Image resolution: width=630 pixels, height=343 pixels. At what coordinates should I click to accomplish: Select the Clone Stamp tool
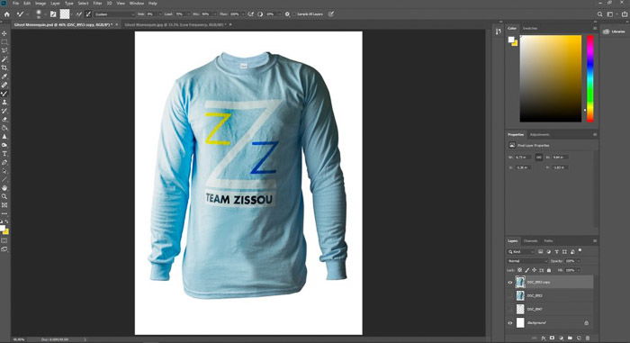pyautogui.click(x=4, y=102)
